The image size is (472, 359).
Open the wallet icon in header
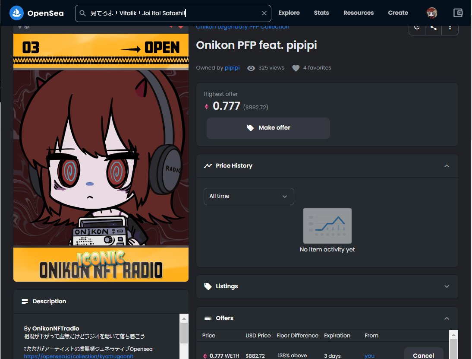point(458,13)
